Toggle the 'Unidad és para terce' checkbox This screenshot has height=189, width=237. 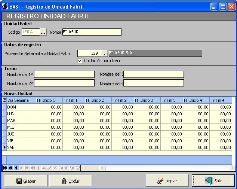click(x=80, y=61)
